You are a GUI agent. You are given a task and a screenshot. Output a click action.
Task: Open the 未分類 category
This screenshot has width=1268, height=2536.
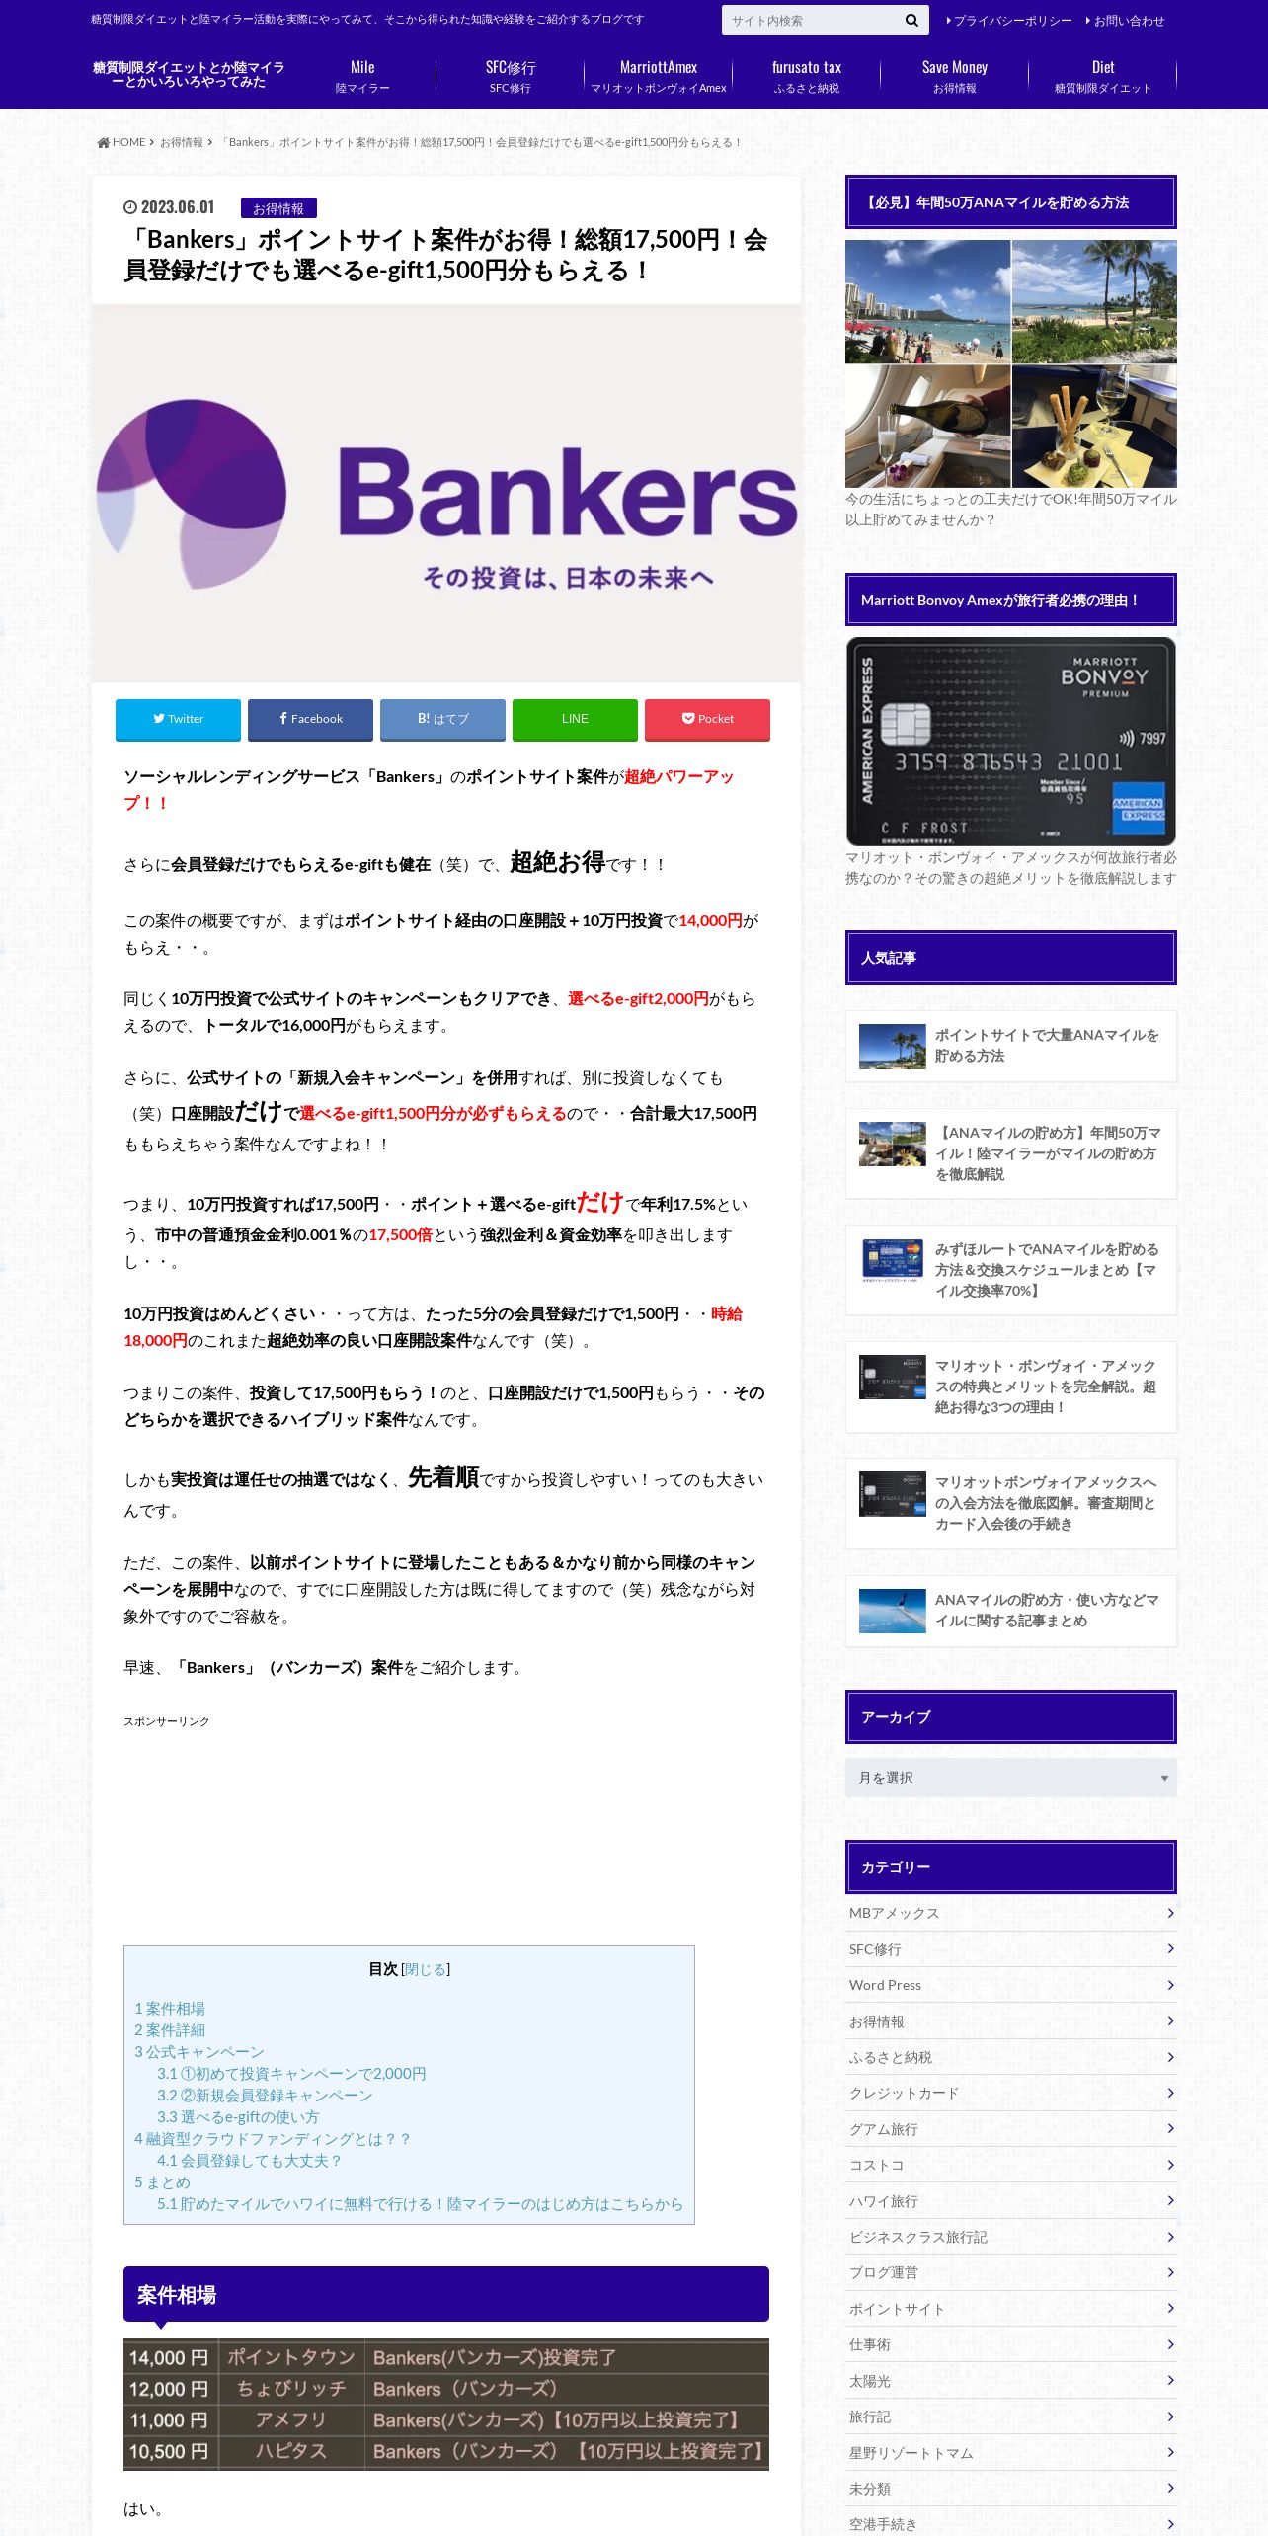tap(1011, 2489)
